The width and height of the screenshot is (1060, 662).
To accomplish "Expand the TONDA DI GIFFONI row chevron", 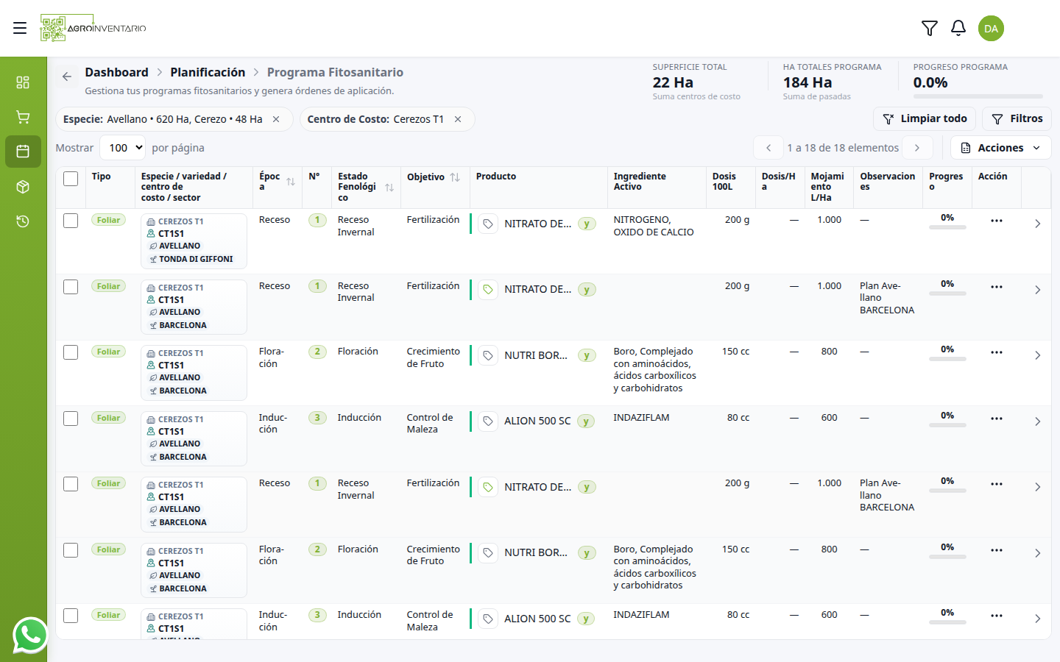I will click(1037, 224).
